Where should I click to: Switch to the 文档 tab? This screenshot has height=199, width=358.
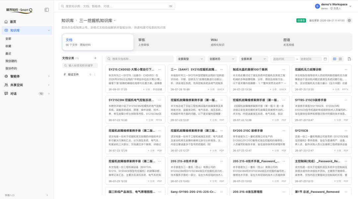click(x=98, y=42)
